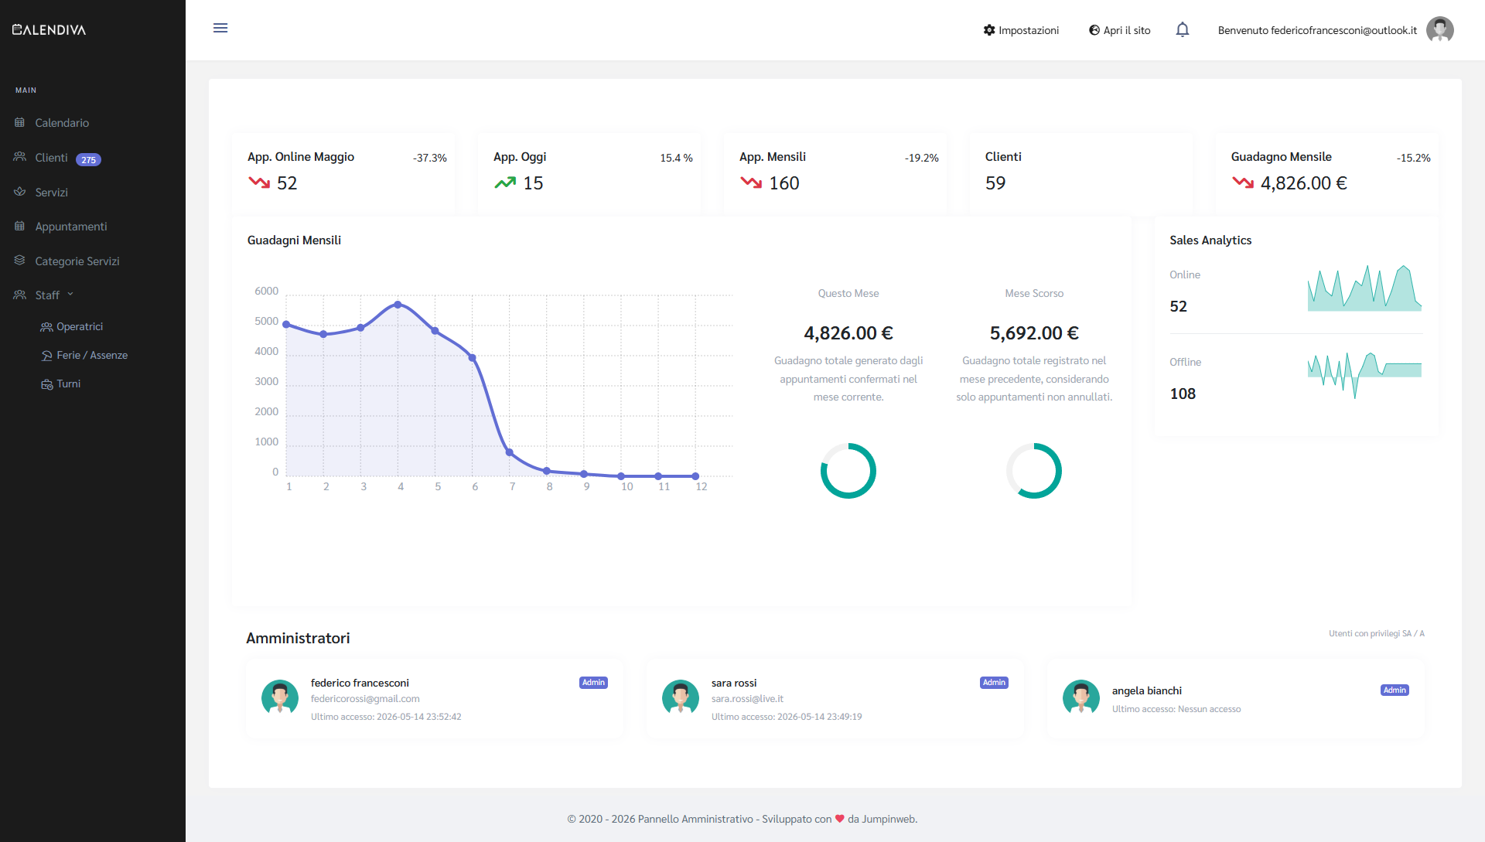Click the -37.3% percentage
Viewport: 1485px width, 842px height.
point(430,158)
